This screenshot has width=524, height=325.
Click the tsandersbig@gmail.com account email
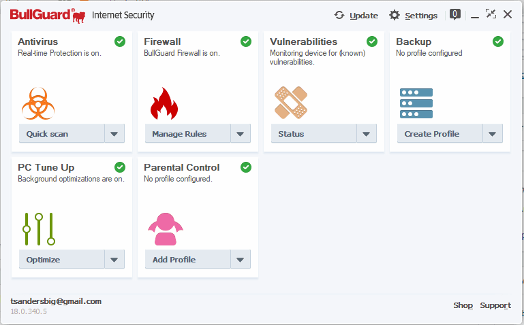tap(56, 301)
